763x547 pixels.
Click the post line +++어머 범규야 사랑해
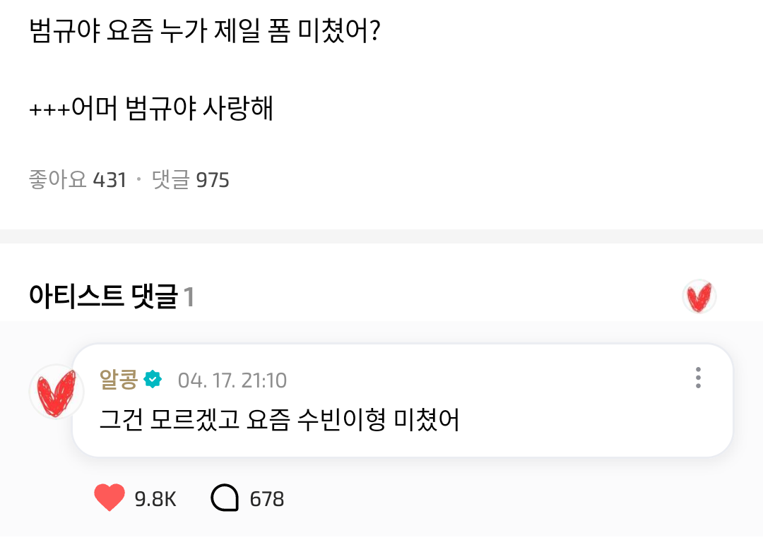point(151,109)
